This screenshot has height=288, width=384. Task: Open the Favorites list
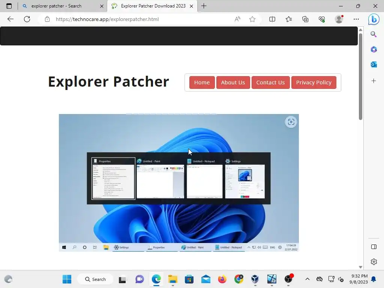click(x=289, y=19)
